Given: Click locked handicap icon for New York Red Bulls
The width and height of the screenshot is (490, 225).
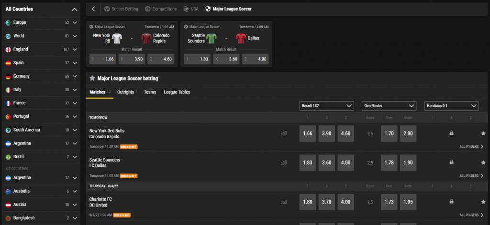Looking at the screenshot, I should point(451,133).
